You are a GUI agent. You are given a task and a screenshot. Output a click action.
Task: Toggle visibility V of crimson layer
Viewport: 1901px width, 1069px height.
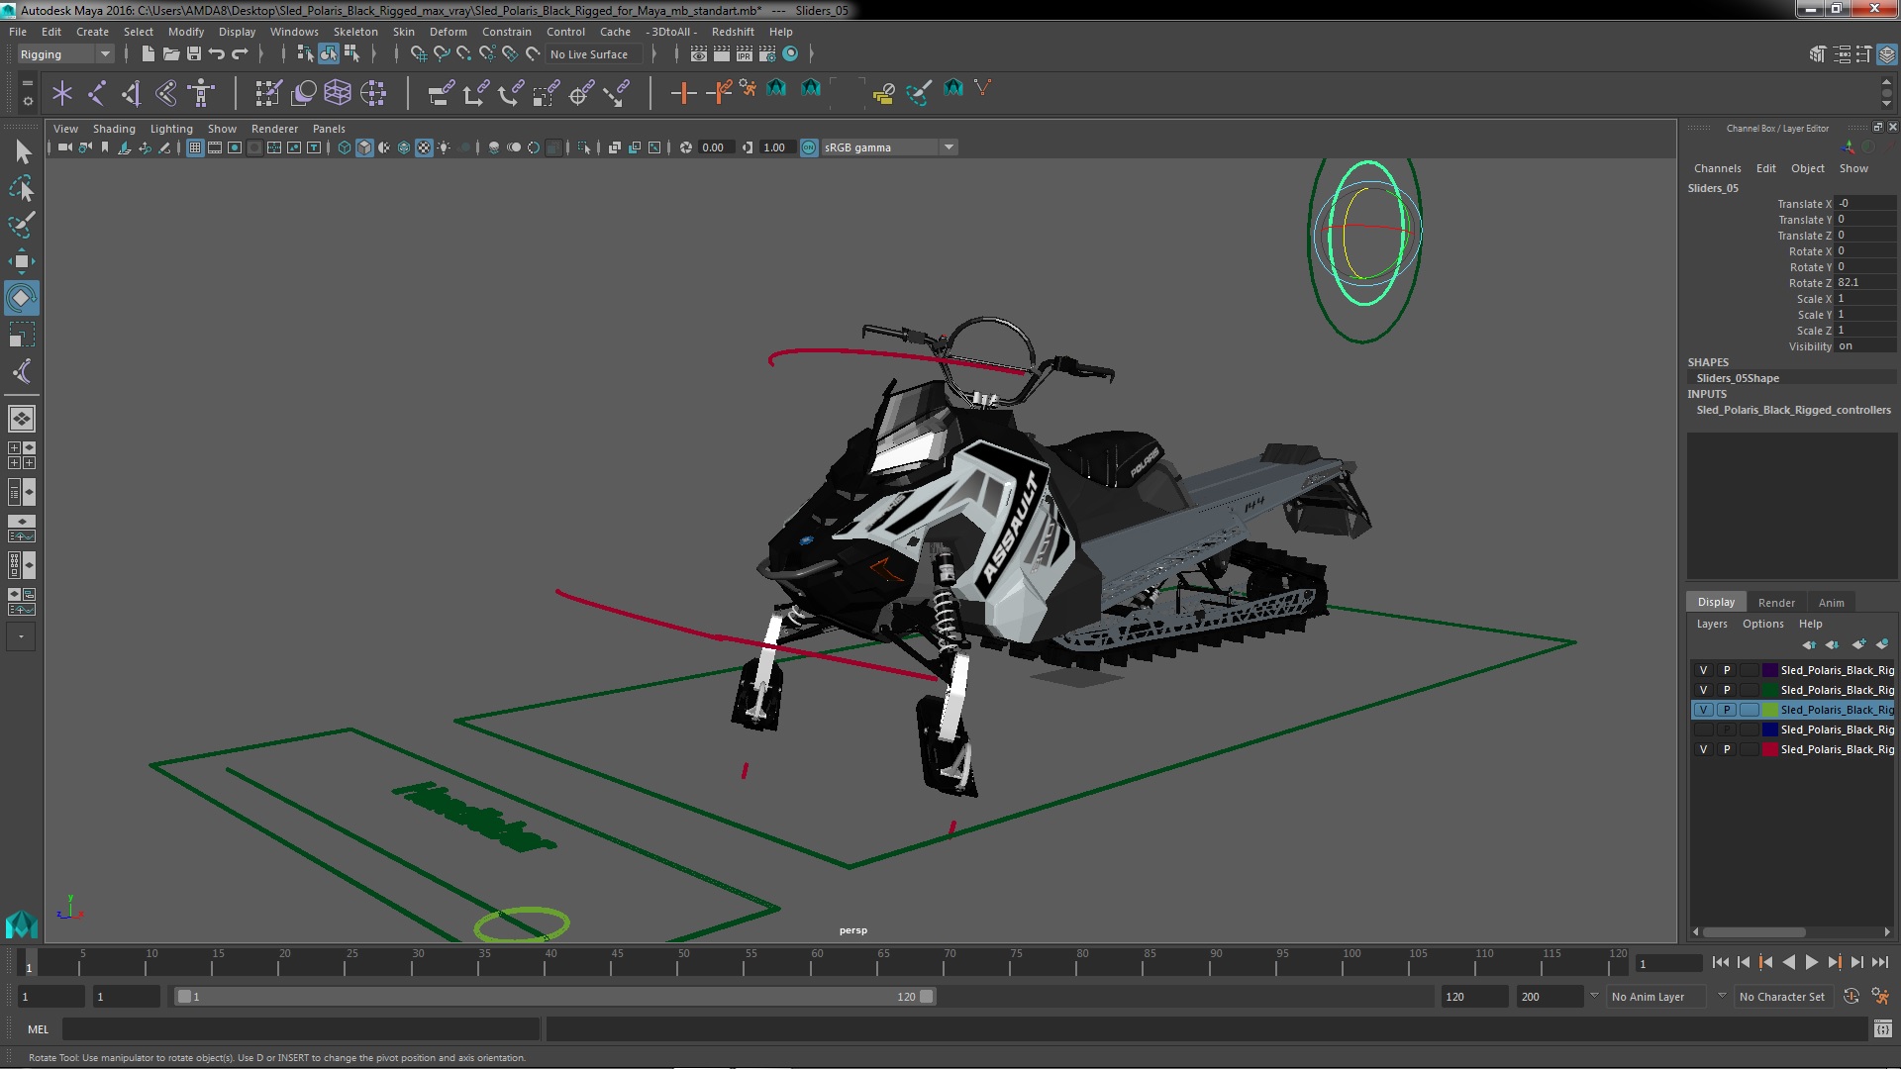[x=1703, y=749]
